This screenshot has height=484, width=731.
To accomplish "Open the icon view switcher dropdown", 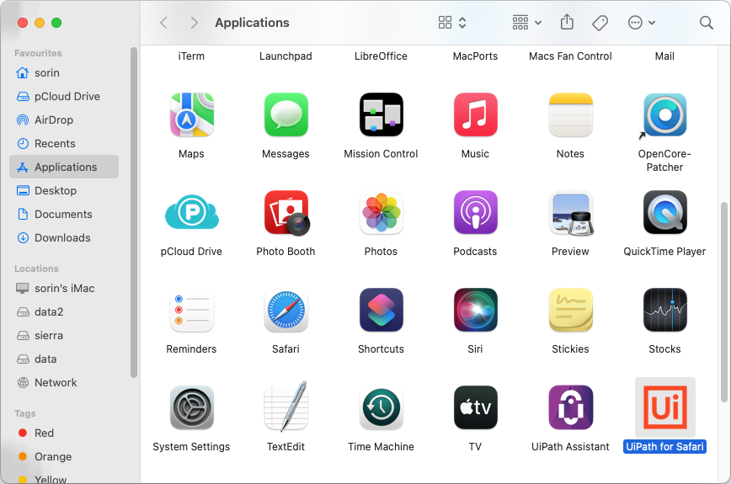I will click(x=452, y=23).
